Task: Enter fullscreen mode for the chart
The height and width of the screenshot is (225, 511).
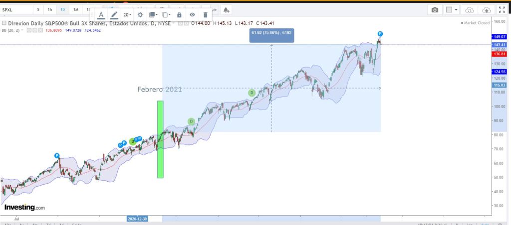Action: tap(501, 10)
